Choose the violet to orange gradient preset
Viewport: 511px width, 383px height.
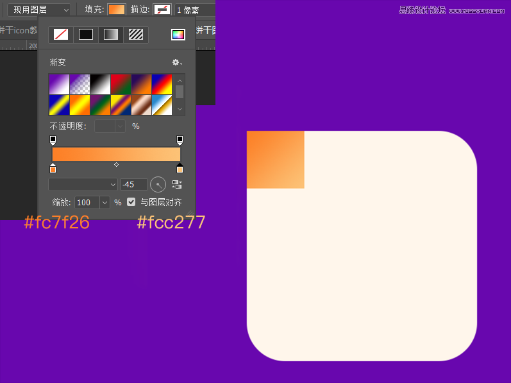pyautogui.click(x=141, y=85)
